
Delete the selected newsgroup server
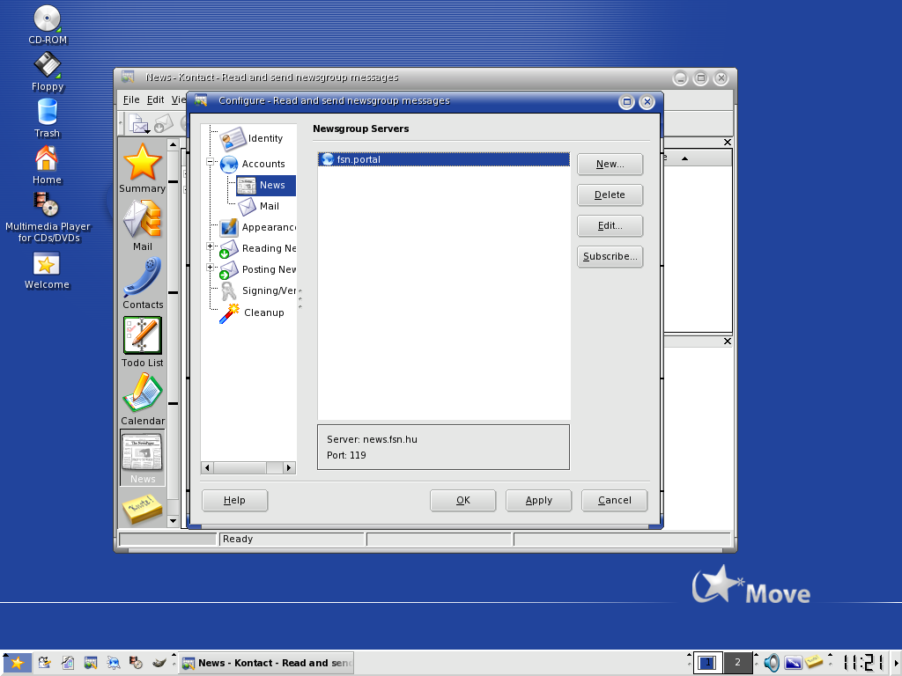[610, 195]
